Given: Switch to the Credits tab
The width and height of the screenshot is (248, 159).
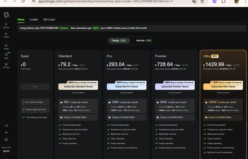Looking at the screenshot, I should tap(34, 20).
